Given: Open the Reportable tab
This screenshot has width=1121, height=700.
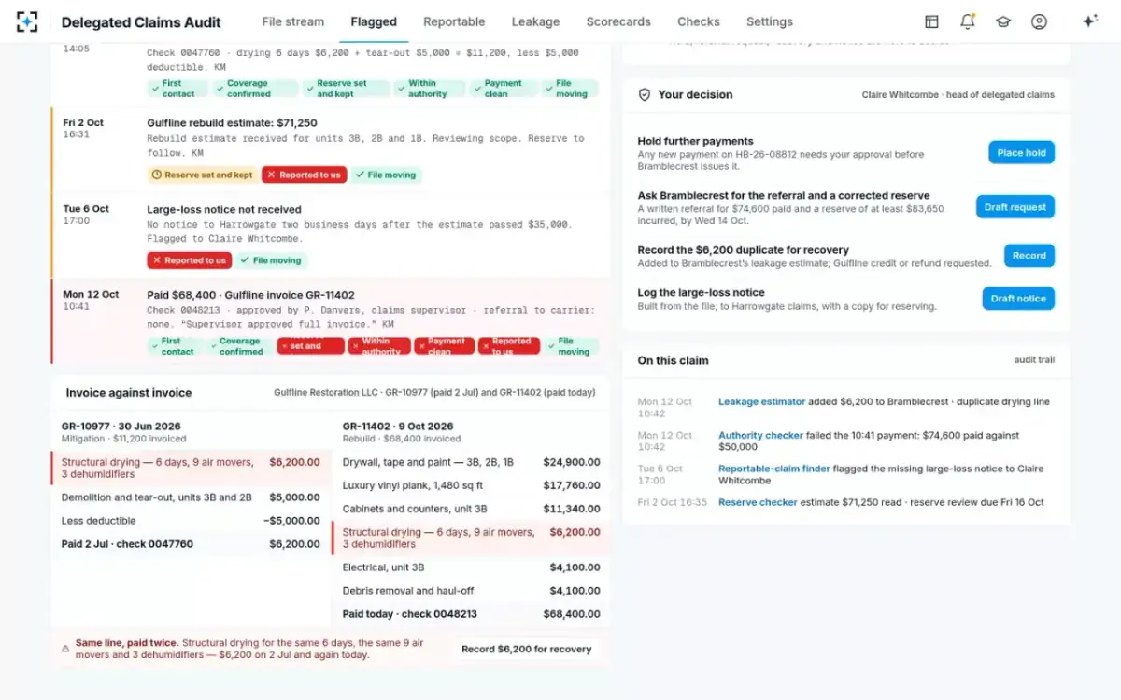Looking at the screenshot, I should [x=454, y=21].
